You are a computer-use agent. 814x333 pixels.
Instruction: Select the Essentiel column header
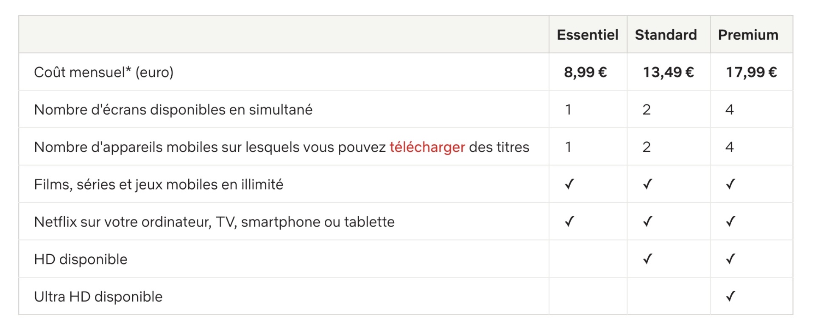[588, 35]
